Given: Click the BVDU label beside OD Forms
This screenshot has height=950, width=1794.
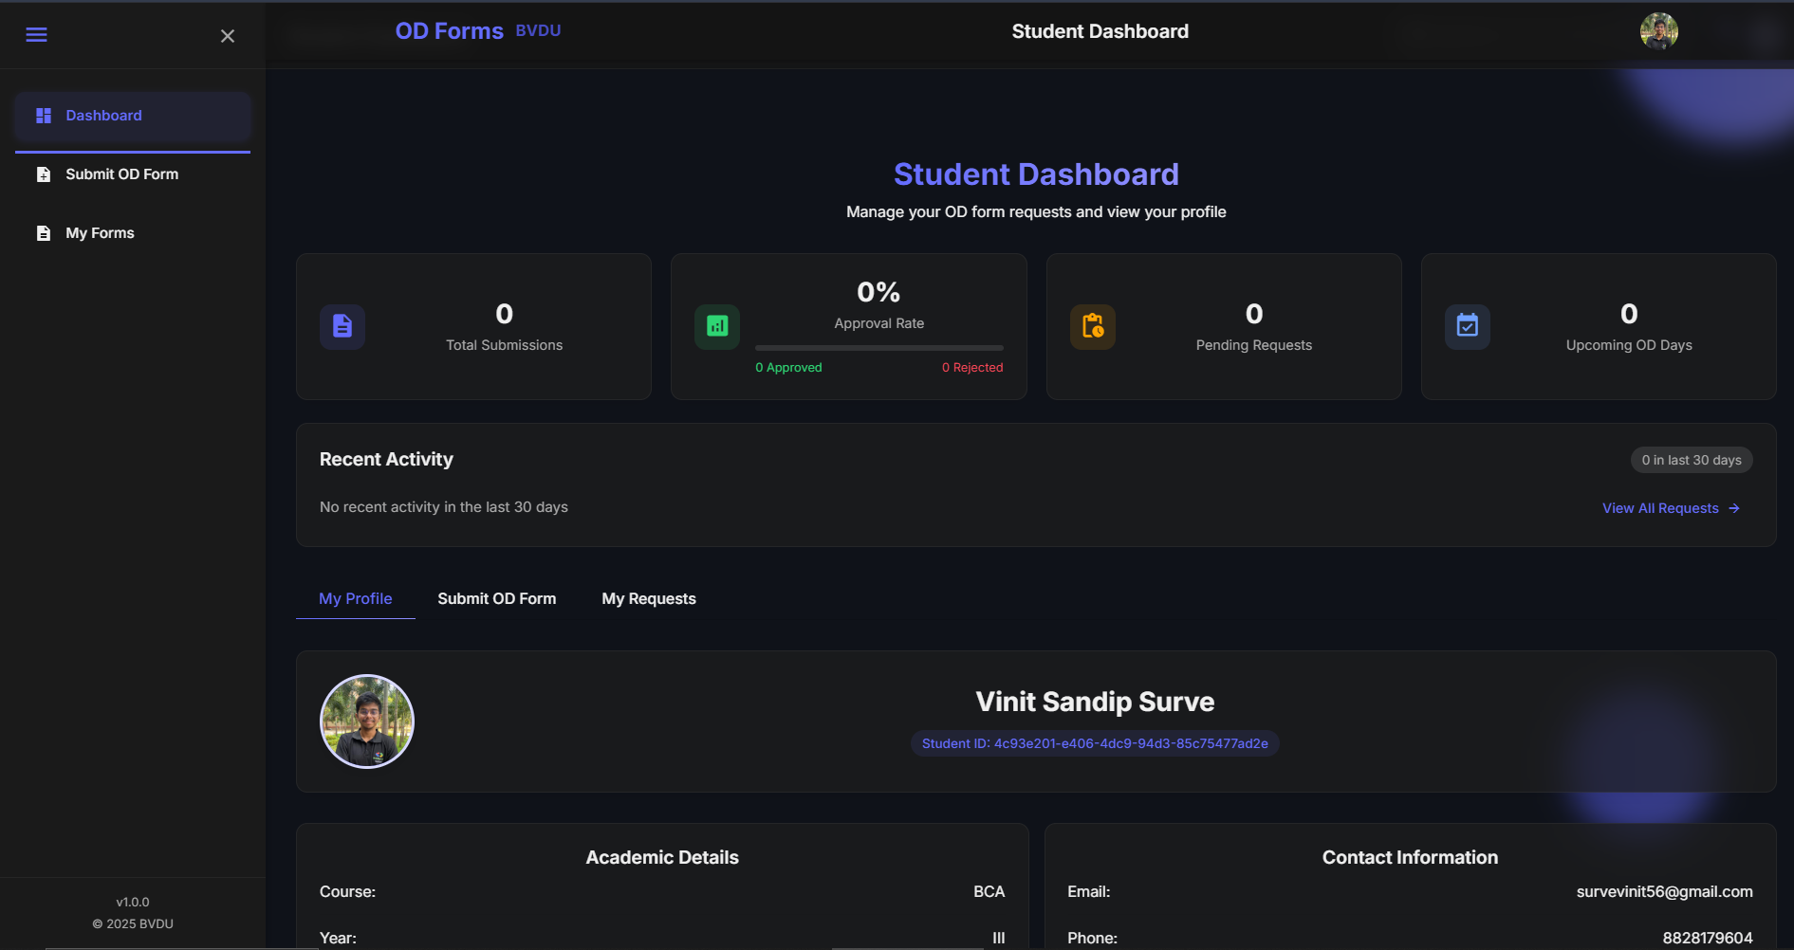Looking at the screenshot, I should point(538,30).
